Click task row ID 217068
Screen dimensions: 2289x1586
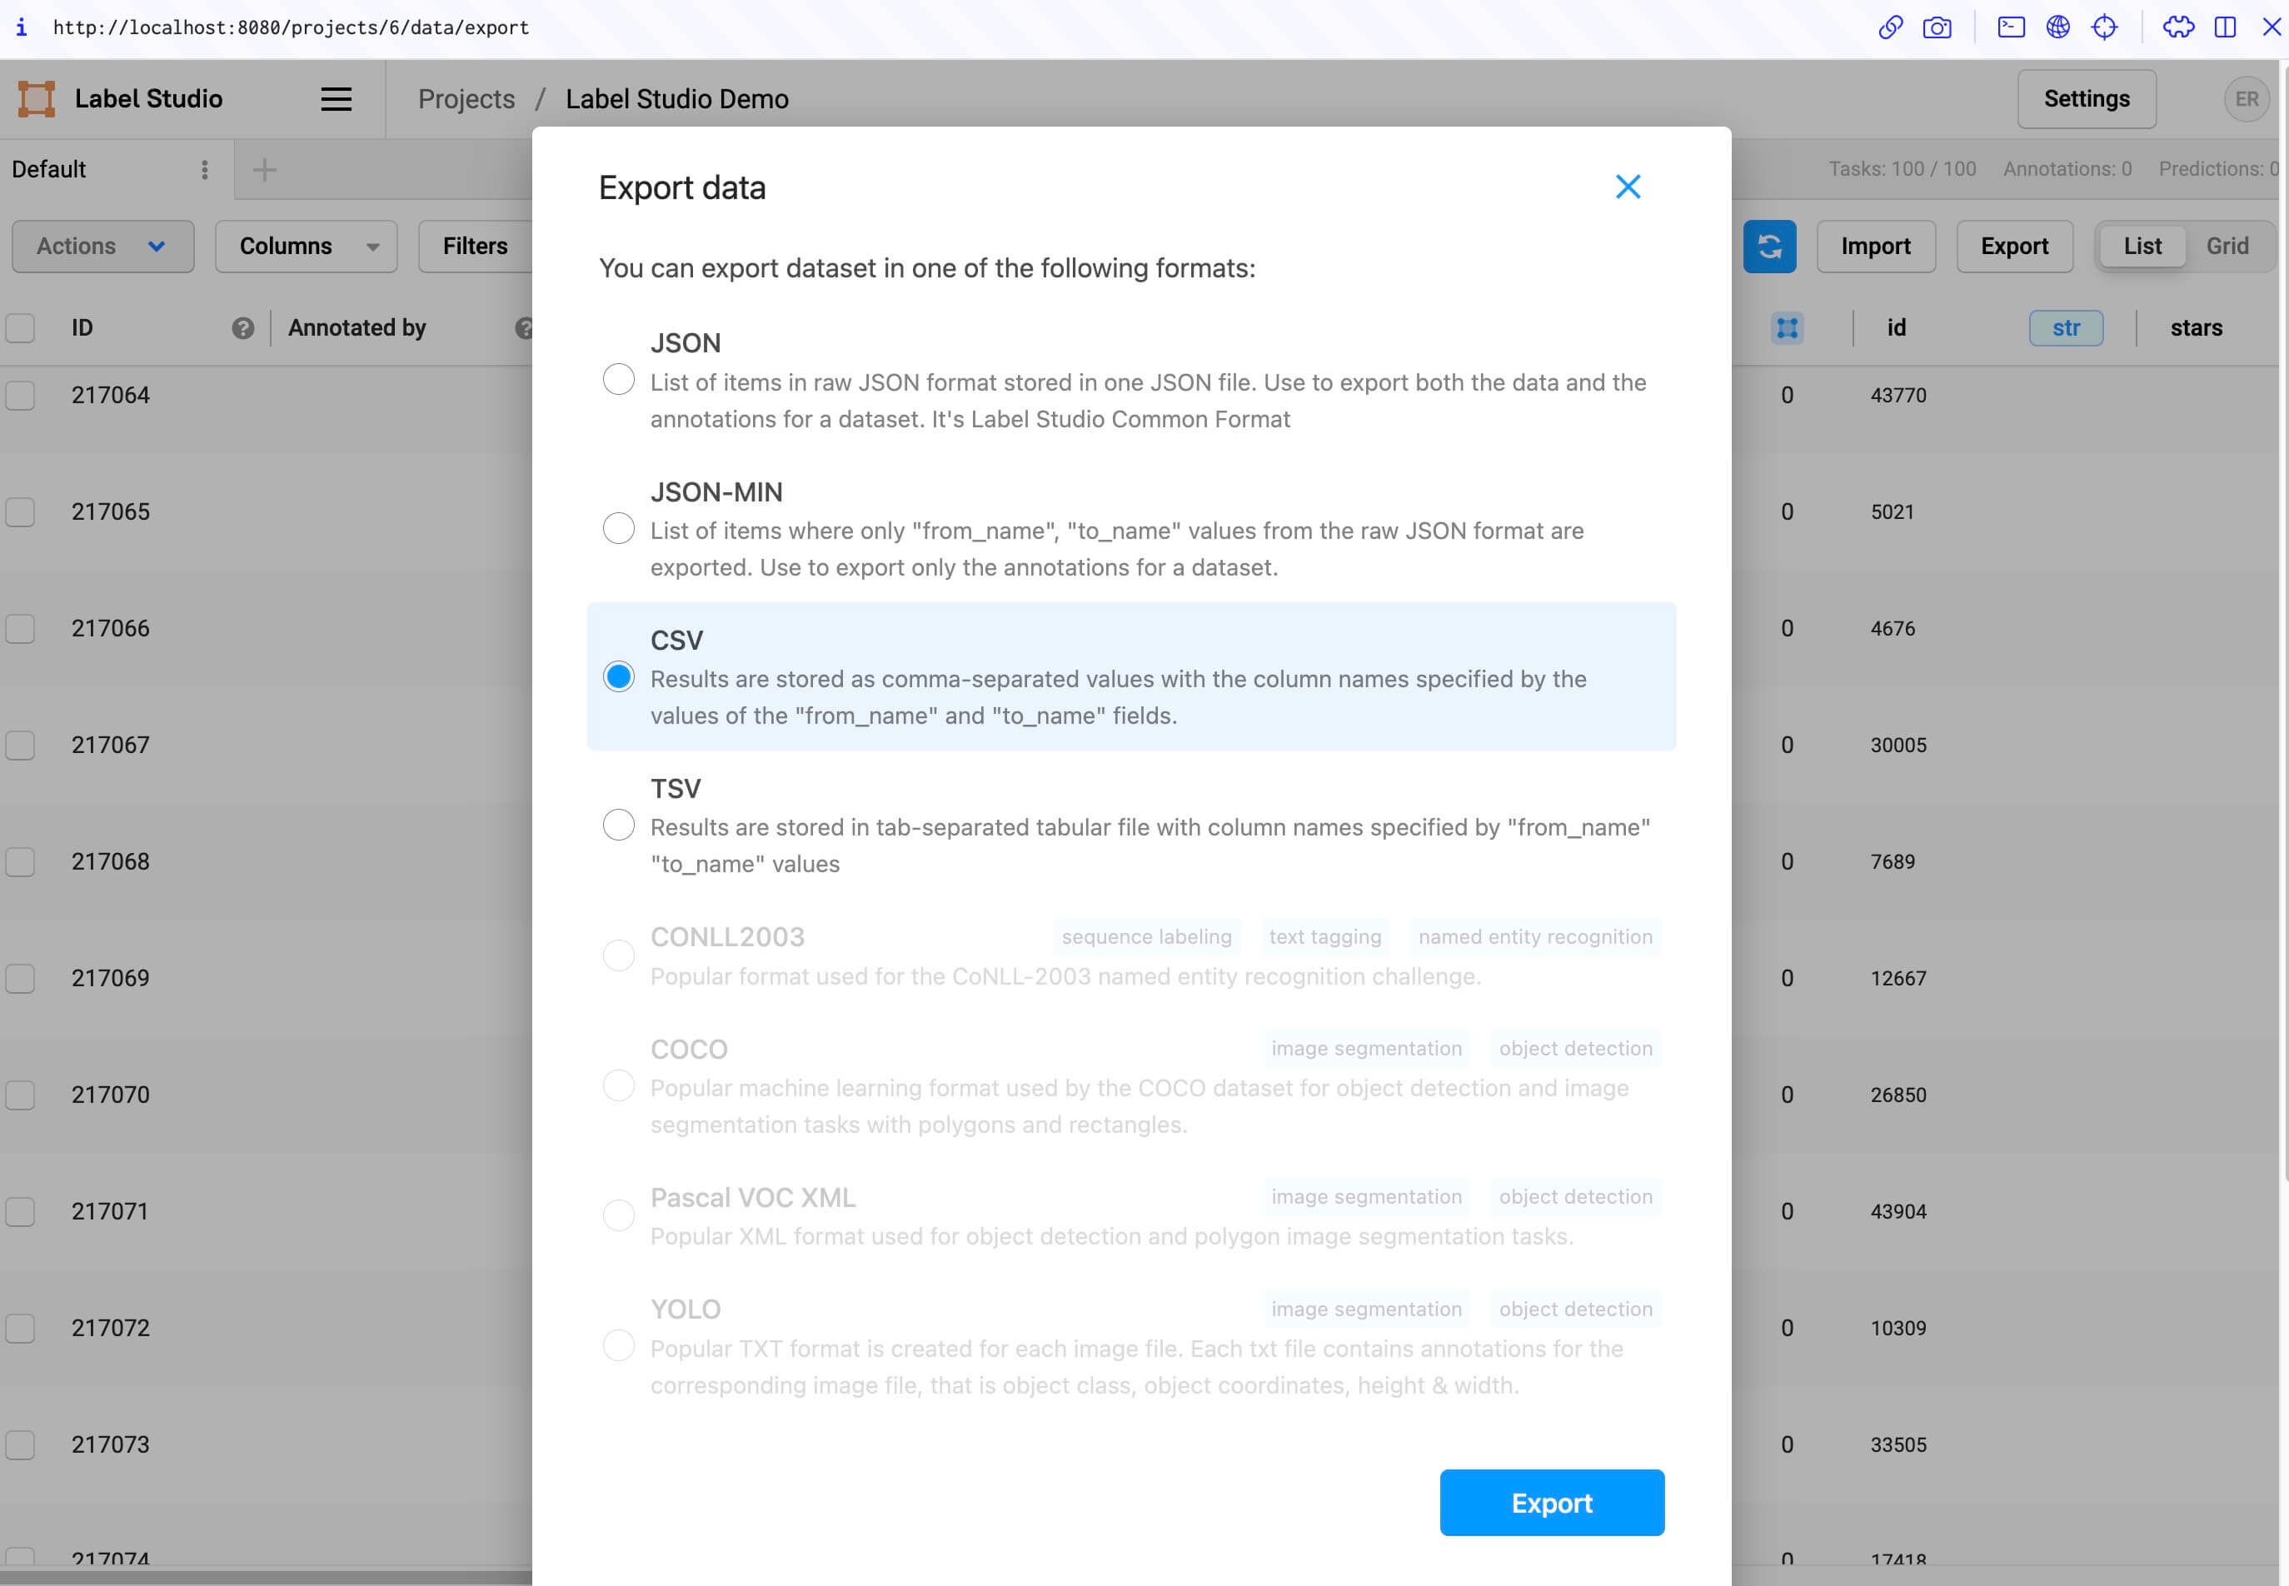[110, 861]
